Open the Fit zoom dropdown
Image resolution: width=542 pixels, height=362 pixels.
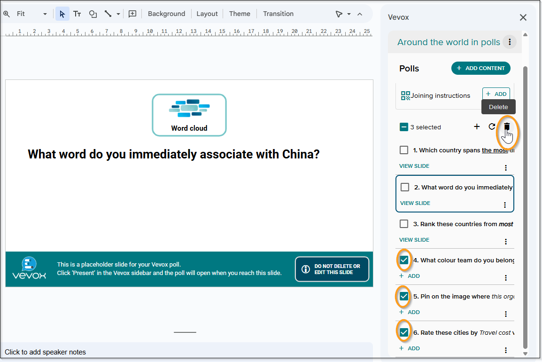point(31,14)
